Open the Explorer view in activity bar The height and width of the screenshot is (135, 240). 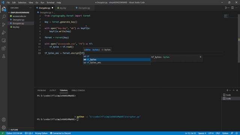(x=4, y=9)
